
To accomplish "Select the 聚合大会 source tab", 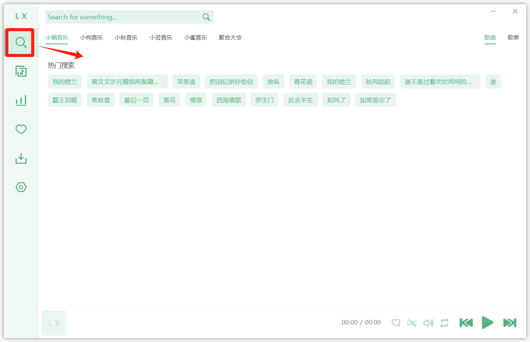I will pos(230,38).
